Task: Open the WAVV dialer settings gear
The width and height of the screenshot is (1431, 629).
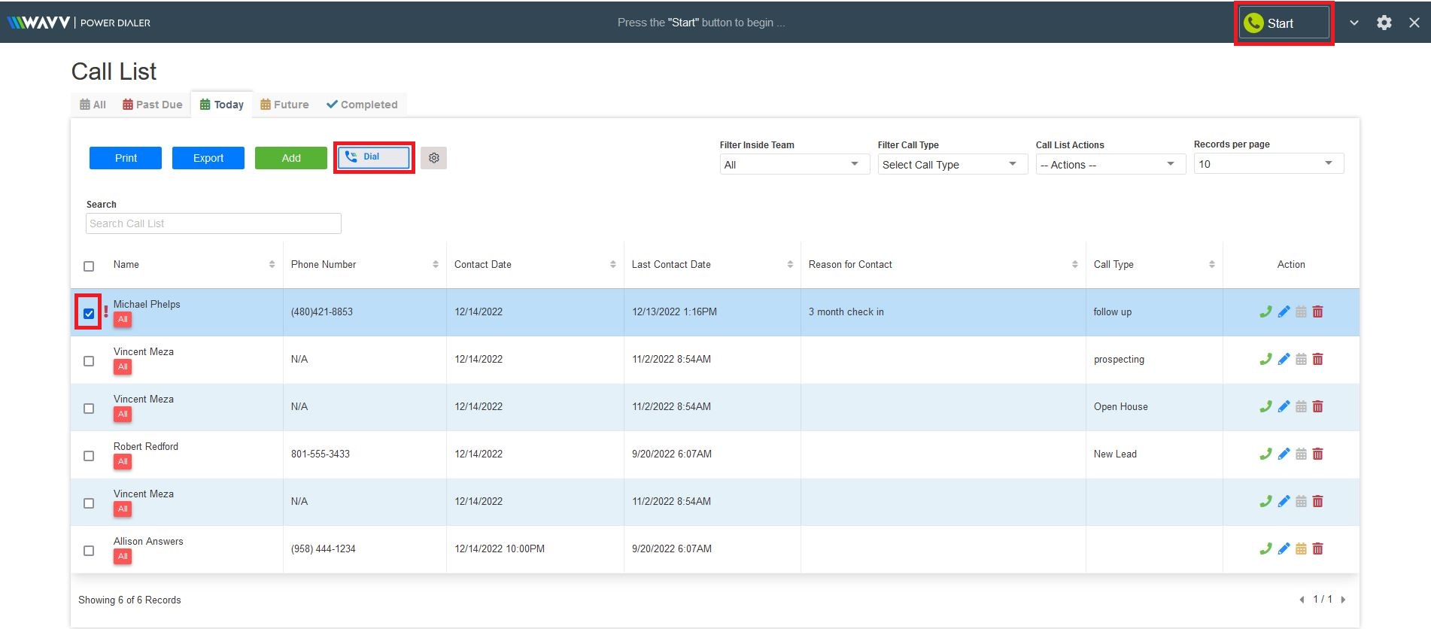Action: (x=1384, y=23)
